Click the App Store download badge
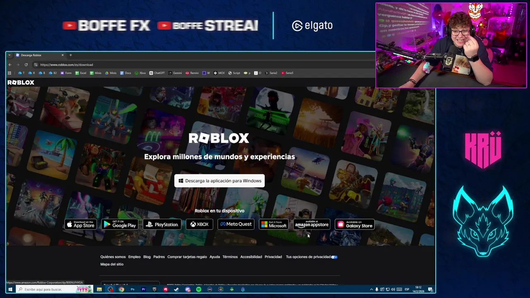This screenshot has width=530, height=298. (x=81, y=224)
